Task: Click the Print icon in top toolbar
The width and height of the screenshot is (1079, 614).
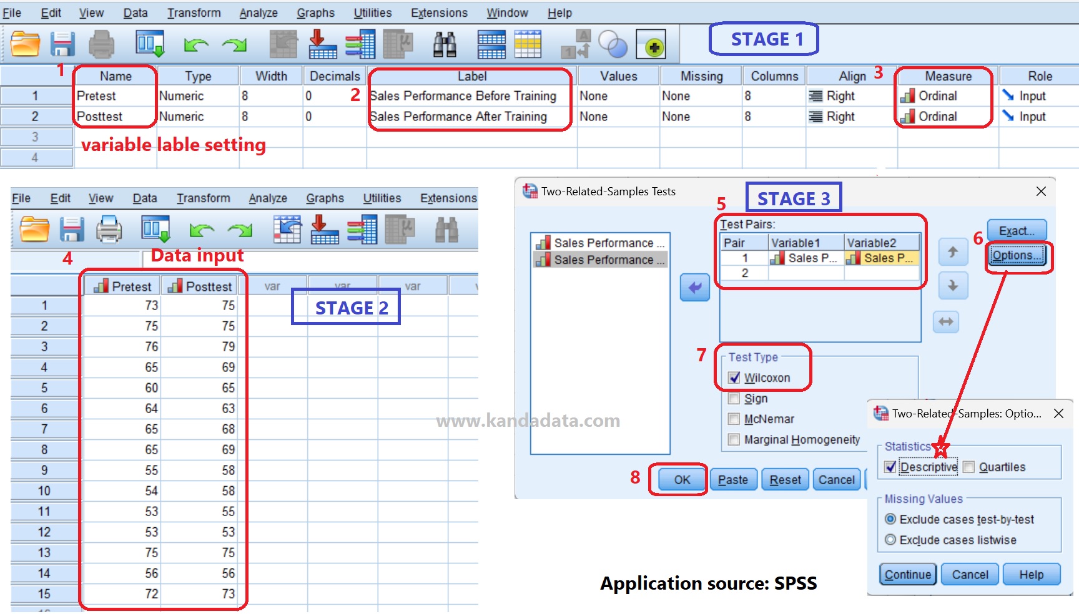Action: click(x=101, y=44)
